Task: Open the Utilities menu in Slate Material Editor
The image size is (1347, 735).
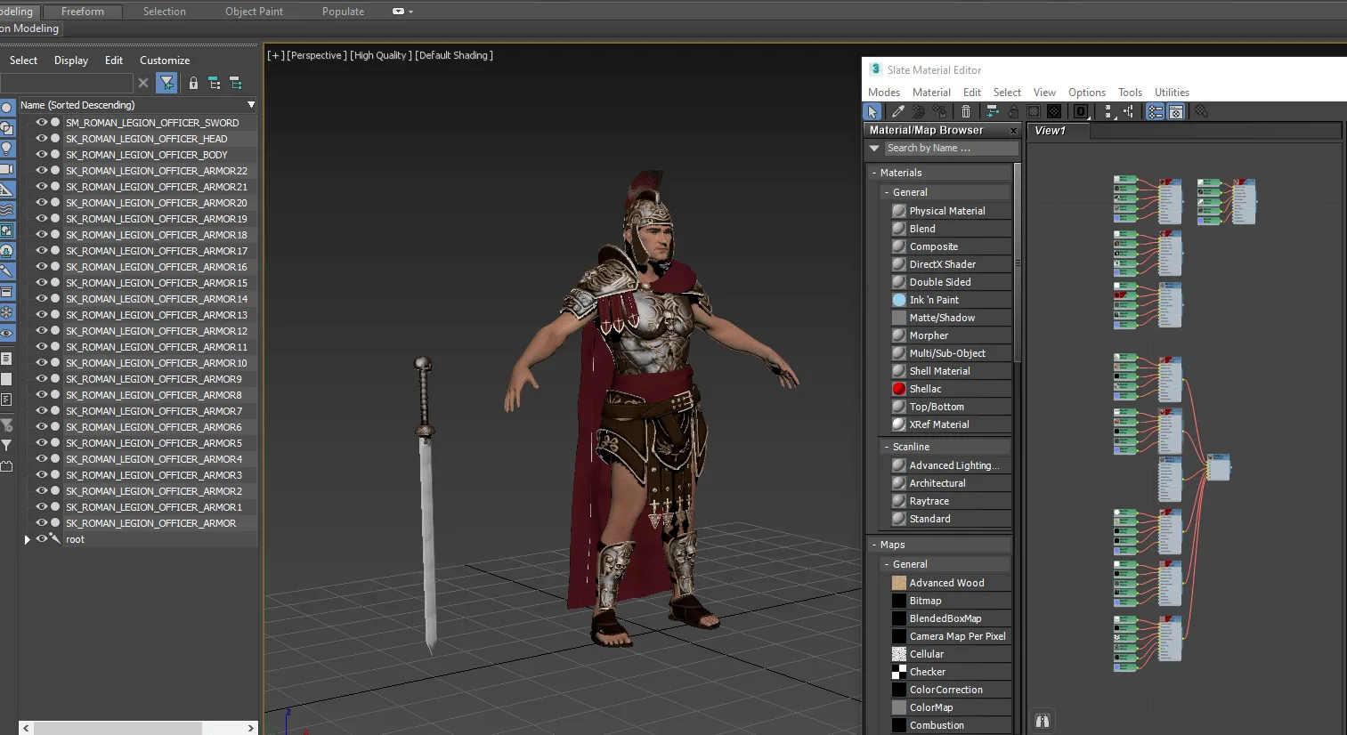Action: [1172, 93]
